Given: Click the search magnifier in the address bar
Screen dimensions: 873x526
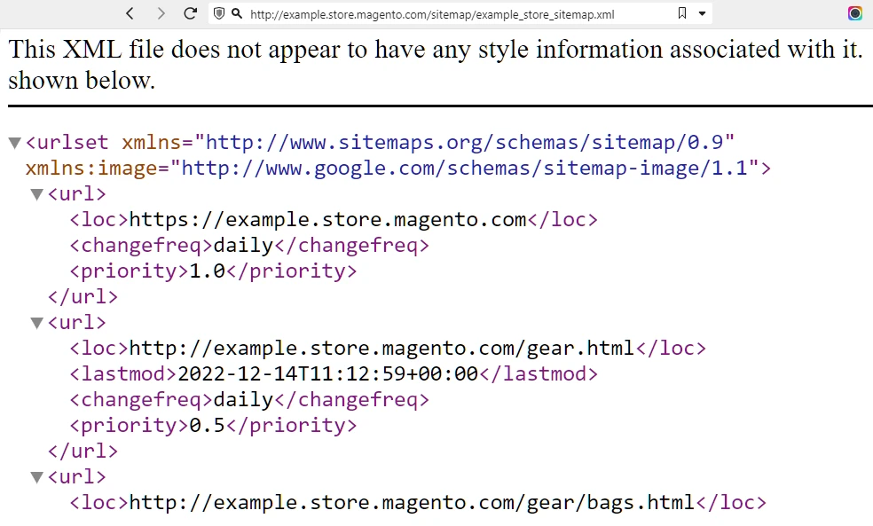Looking at the screenshot, I should (x=235, y=13).
